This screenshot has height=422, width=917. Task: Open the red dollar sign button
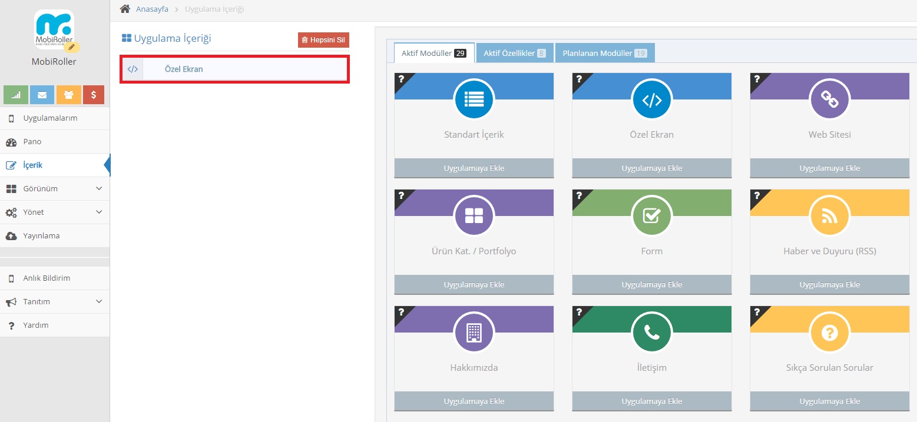(x=94, y=95)
